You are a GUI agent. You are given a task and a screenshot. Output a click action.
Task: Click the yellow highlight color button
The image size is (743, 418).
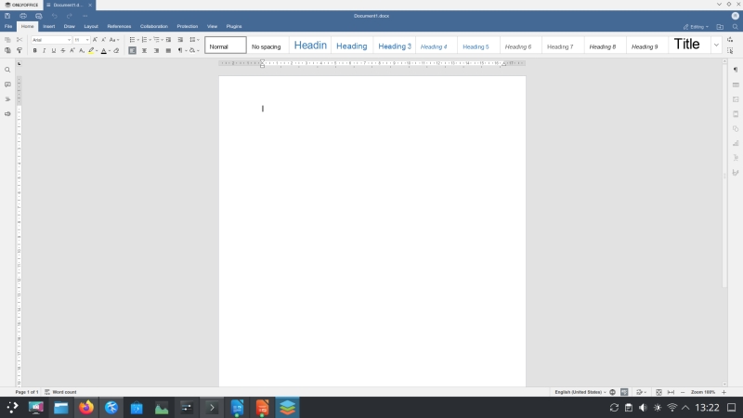(91, 50)
